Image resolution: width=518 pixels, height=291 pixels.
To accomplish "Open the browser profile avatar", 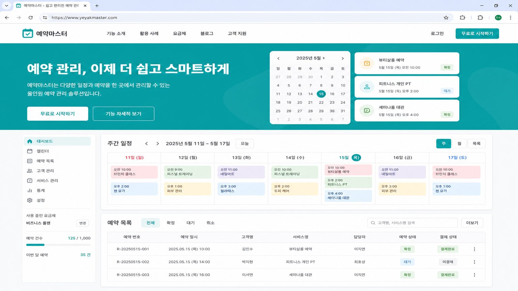I will (498, 18).
